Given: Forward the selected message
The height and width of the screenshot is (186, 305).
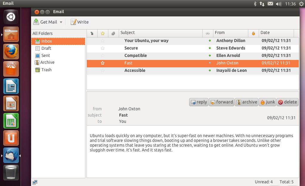Looking at the screenshot, I should pyautogui.click(x=221, y=102).
